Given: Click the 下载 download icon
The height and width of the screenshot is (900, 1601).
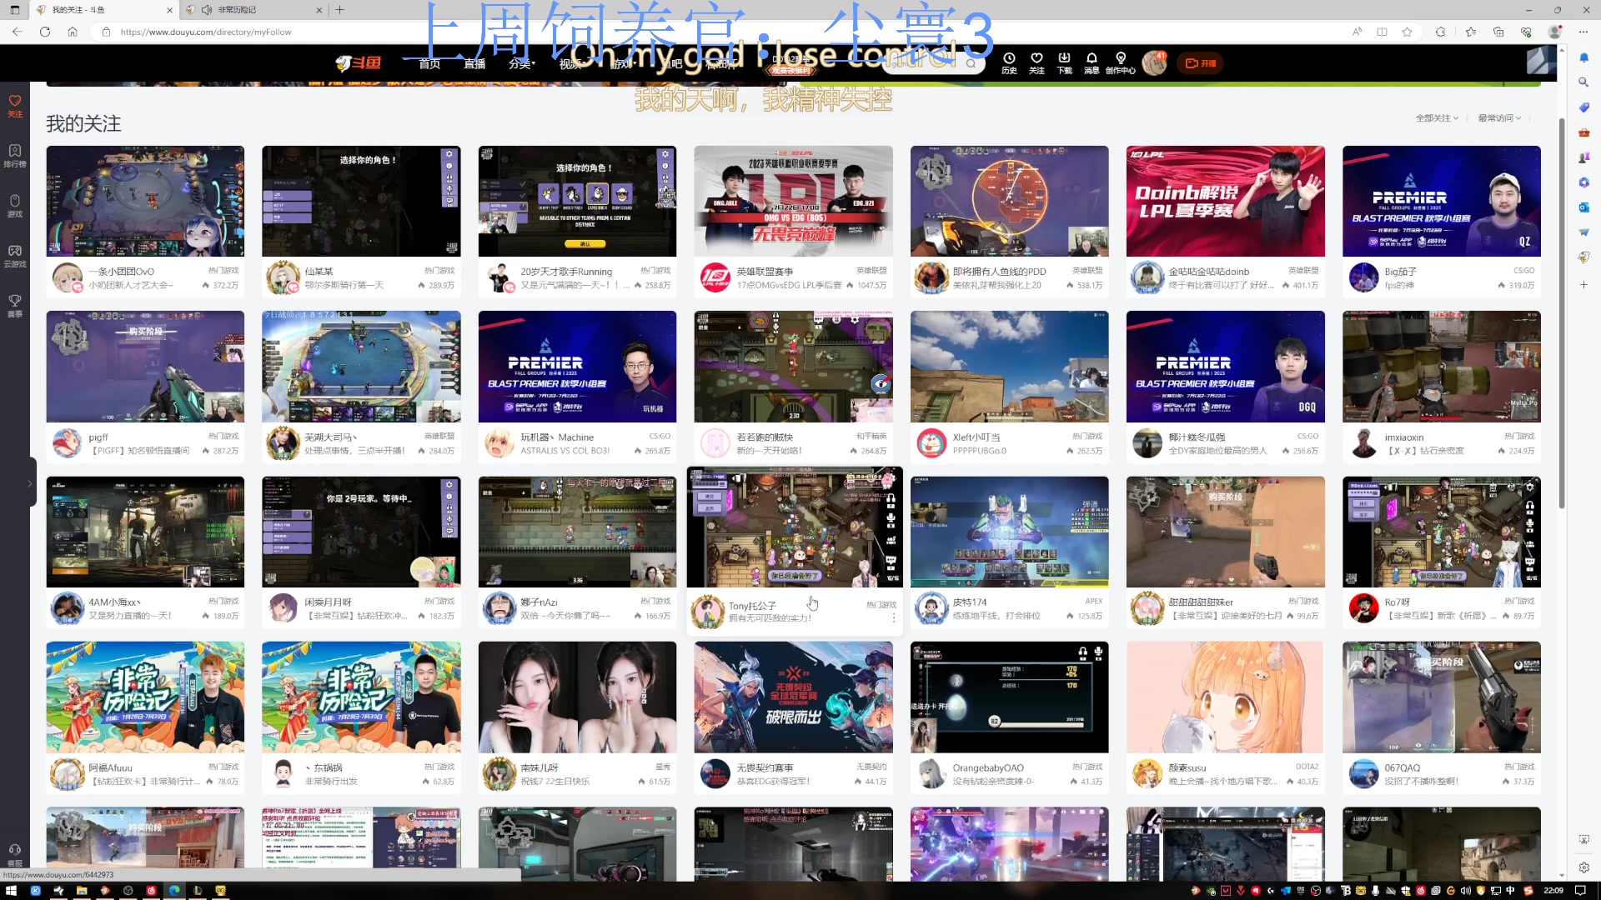Looking at the screenshot, I should (x=1064, y=63).
